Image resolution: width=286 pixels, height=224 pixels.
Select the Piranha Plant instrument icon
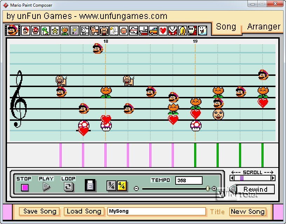pyautogui.click(x=173, y=31)
